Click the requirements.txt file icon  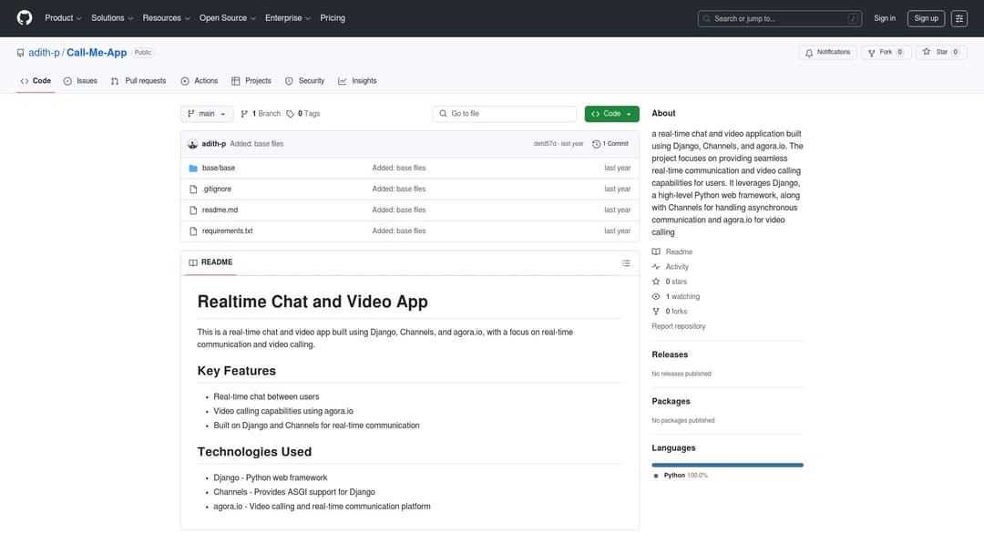(193, 231)
